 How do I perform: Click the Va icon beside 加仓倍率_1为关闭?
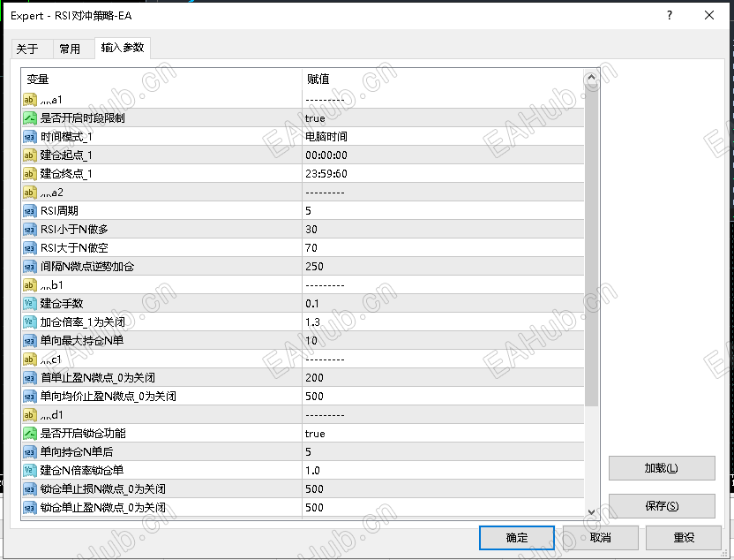click(x=28, y=322)
